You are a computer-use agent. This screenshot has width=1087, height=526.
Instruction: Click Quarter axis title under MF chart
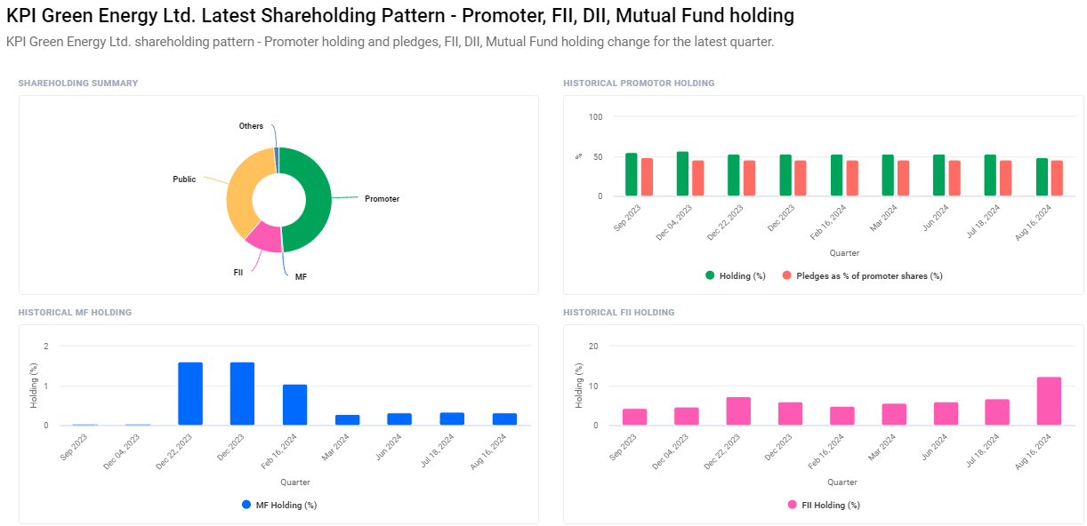tap(295, 482)
